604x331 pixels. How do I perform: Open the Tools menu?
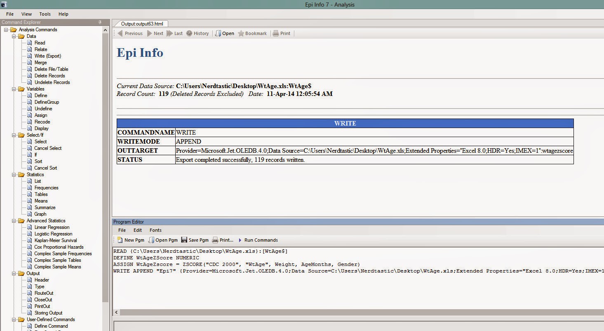pyautogui.click(x=45, y=14)
